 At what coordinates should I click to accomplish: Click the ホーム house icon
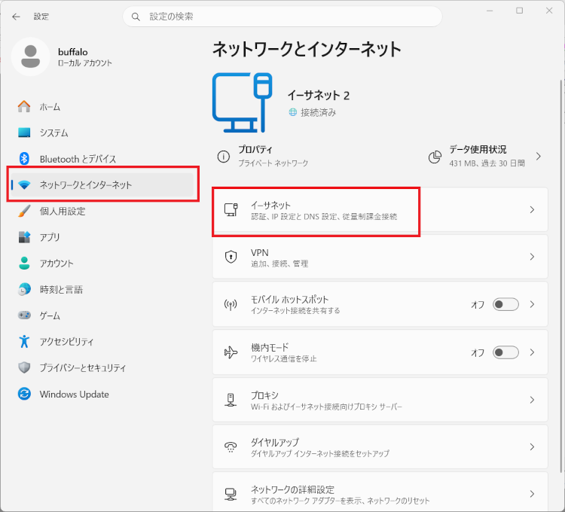(24, 107)
